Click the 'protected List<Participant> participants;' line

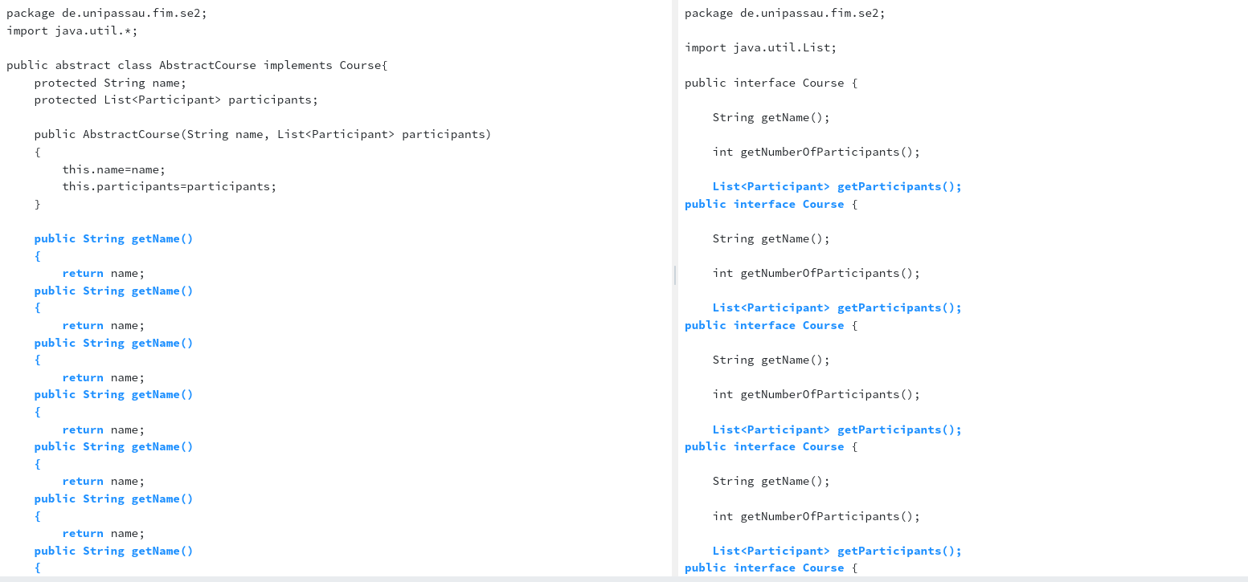(x=176, y=99)
